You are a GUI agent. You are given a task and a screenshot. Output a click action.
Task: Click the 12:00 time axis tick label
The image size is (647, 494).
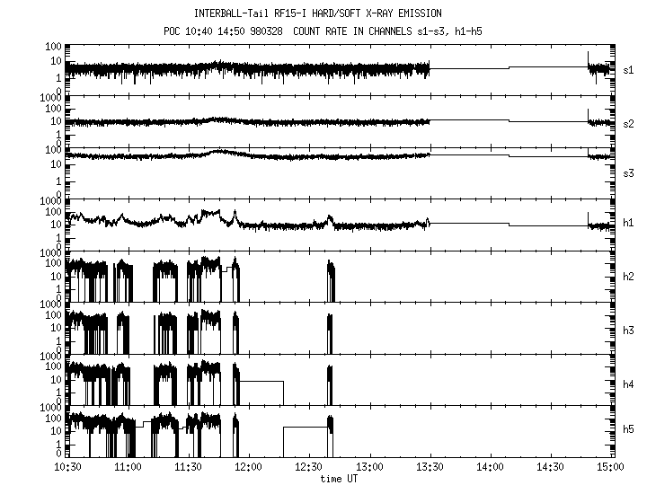[x=248, y=467]
